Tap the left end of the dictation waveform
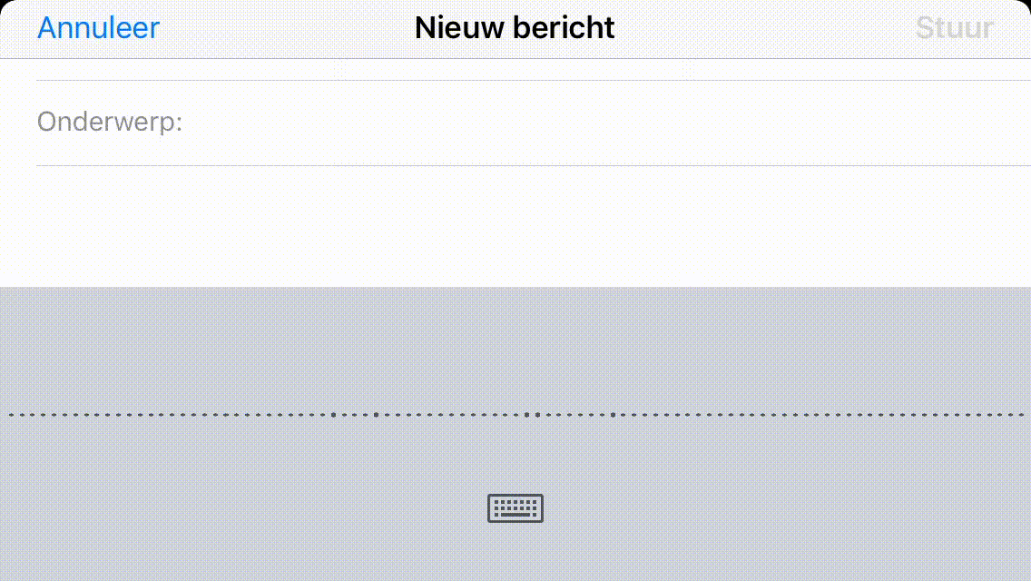The image size is (1031, 581). pos(12,415)
